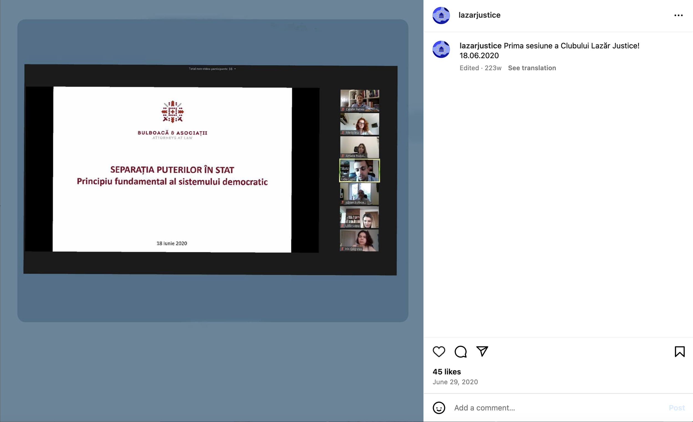Like the post with the heart icon
The height and width of the screenshot is (422, 693).
point(439,351)
